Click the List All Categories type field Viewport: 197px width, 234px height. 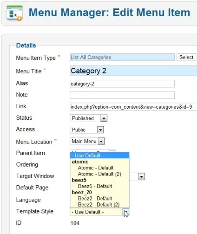(122, 57)
